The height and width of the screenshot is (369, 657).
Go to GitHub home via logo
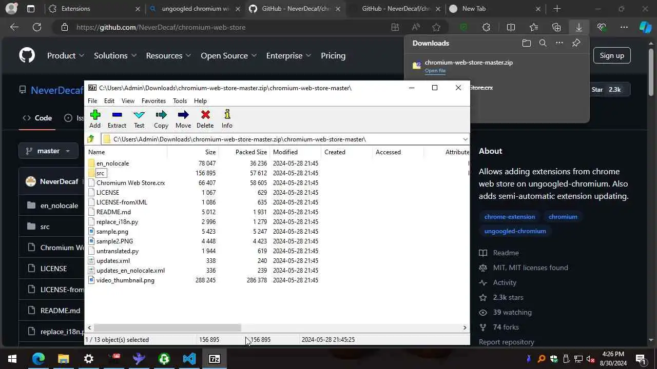(27, 55)
